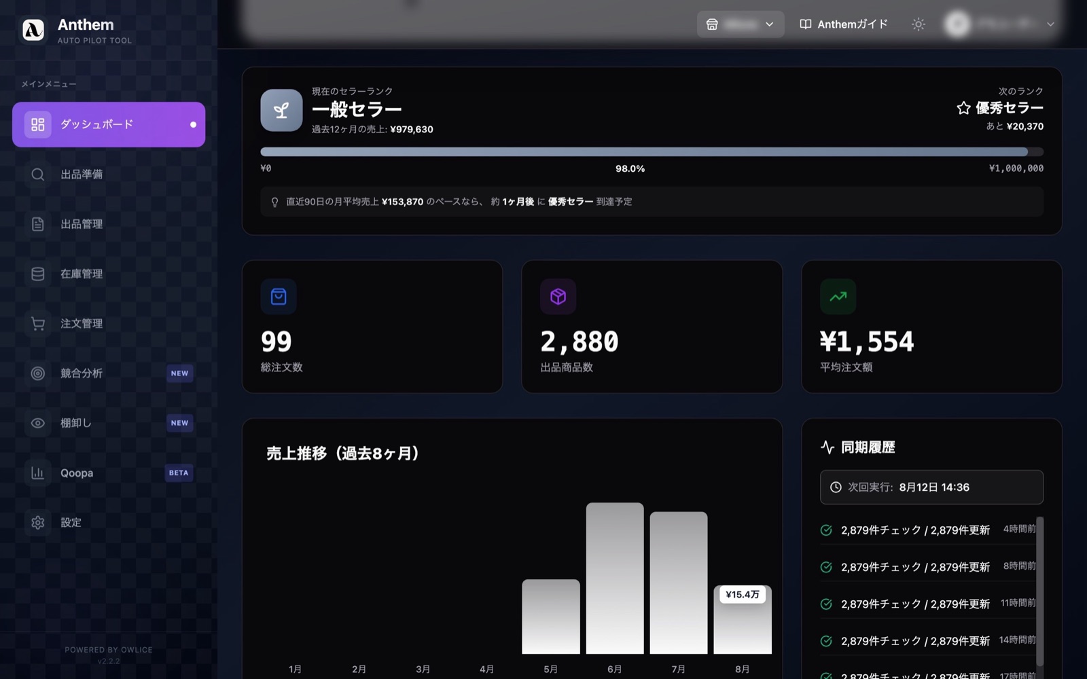The width and height of the screenshot is (1087, 679).
Task: Click the Qoopa bar chart icon
Action: [x=38, y=473]
